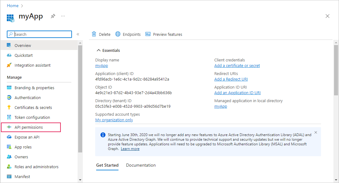Image resolution: width=339 pixels, height=183 pixels.
Task: Click the Integration assistant rocket icon
Action: coord(9,65)
